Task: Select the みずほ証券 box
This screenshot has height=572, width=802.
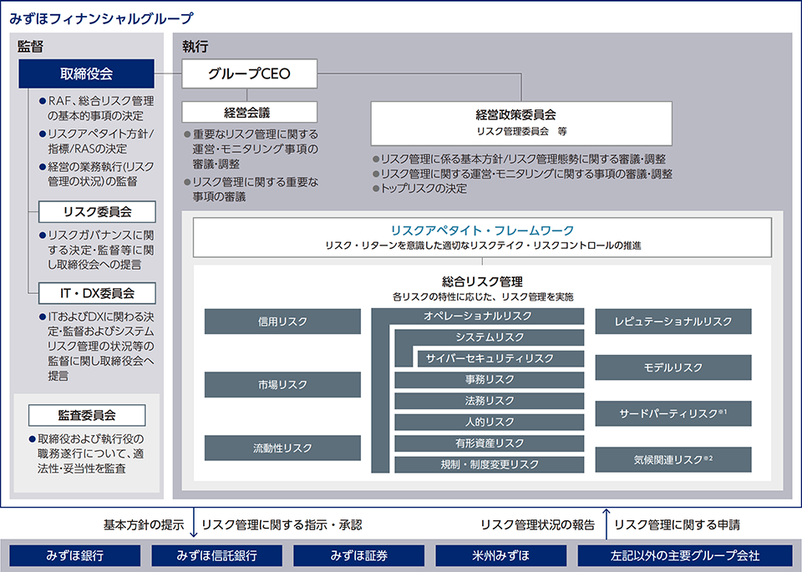Action: pos(359,555)
